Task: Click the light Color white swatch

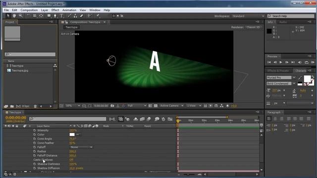Action: [x=72, y=134]
